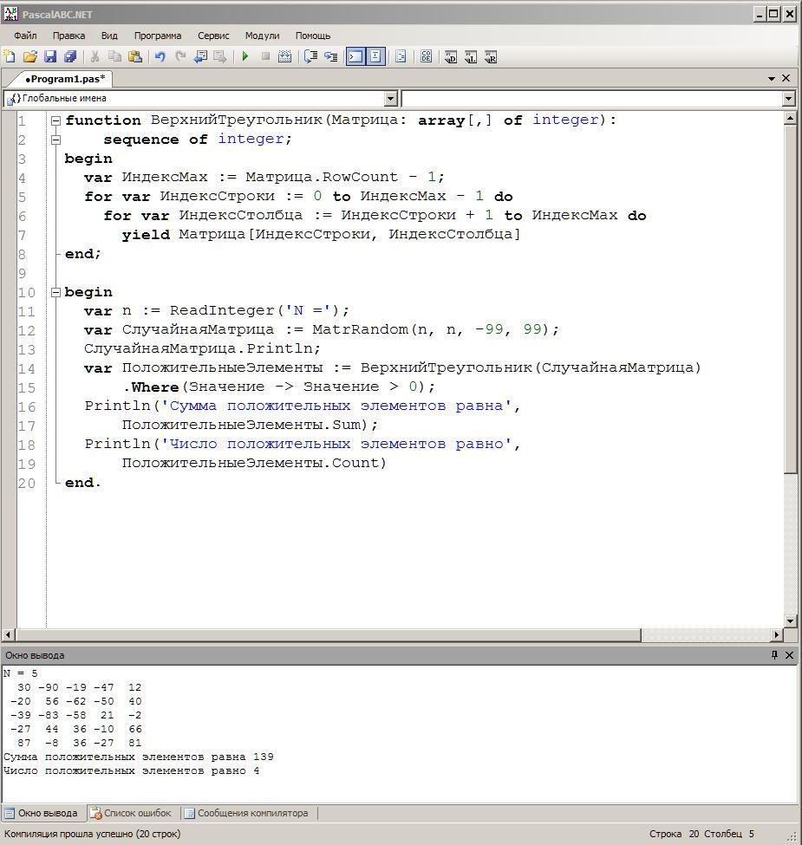Close the editor tab with X

pos(786,78)
